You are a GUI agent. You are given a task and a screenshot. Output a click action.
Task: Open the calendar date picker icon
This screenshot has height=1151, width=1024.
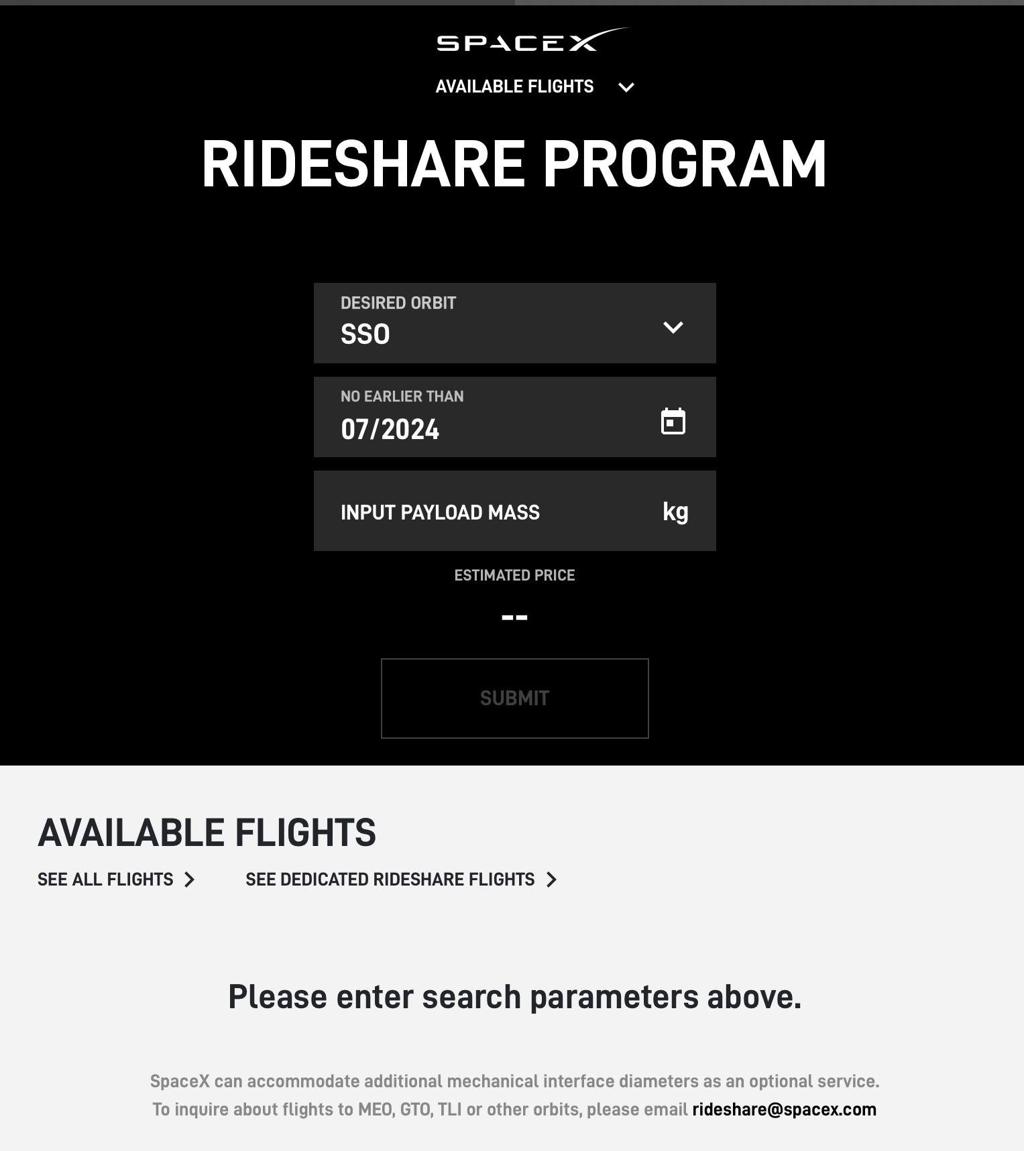[673, 422]
